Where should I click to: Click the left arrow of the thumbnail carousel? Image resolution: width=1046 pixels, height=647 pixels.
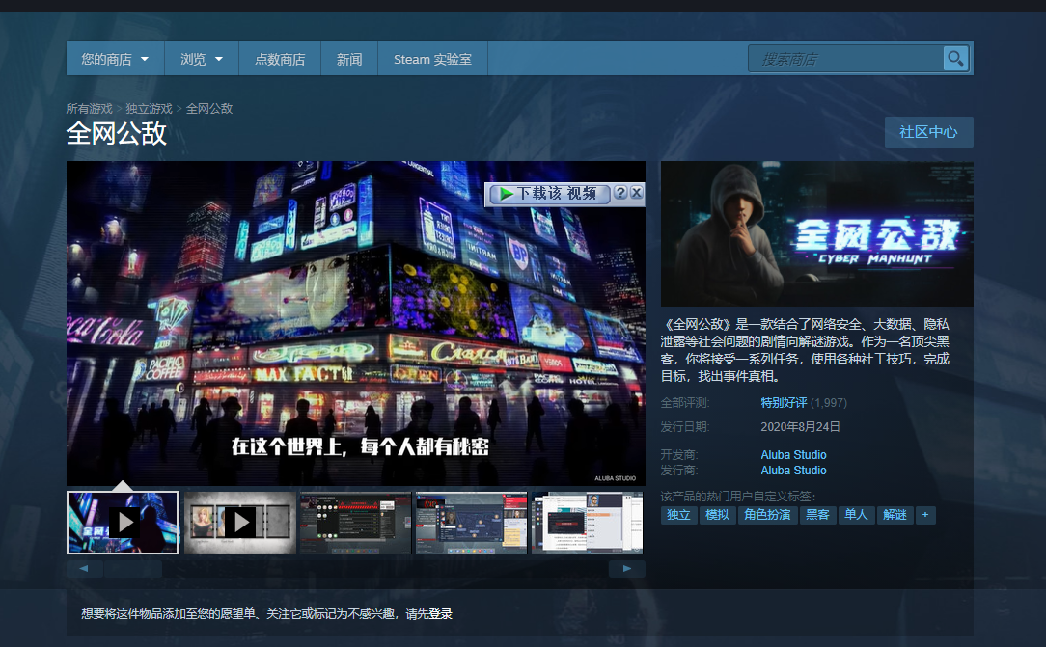tap(84, 569)
